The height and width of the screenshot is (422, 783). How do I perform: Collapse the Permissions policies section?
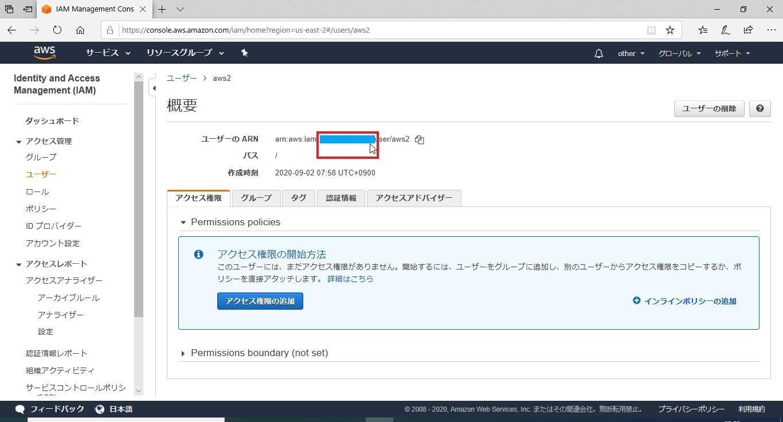(x=183, y=222)
